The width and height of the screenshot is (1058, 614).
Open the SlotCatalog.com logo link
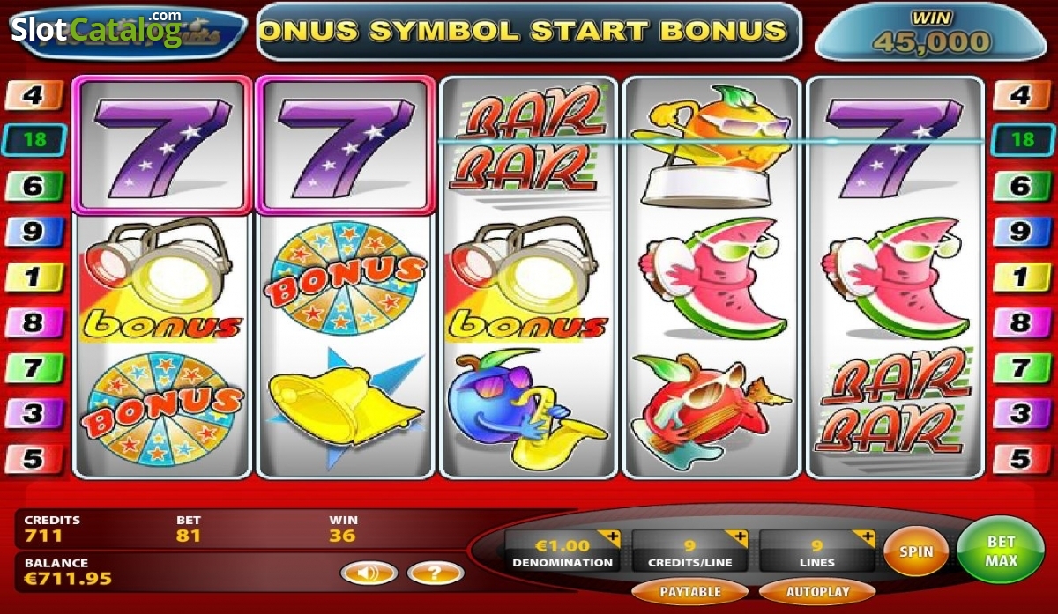[97, 29]
